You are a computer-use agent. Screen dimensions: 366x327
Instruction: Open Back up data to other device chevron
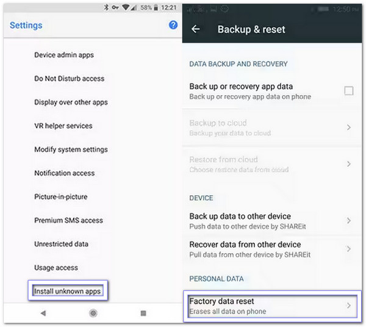click(349, 221)
